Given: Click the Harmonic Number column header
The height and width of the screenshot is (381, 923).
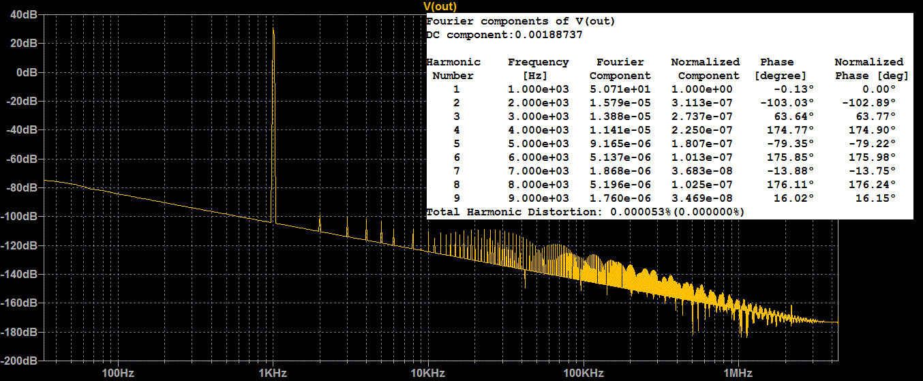Looking at the screenshot, I should click(453, 69).
